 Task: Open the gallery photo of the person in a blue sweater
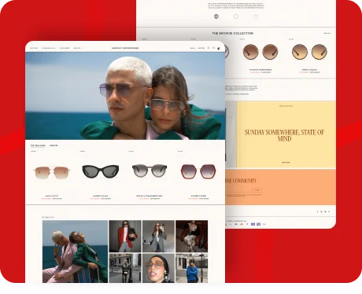click(x=192, y=268)
